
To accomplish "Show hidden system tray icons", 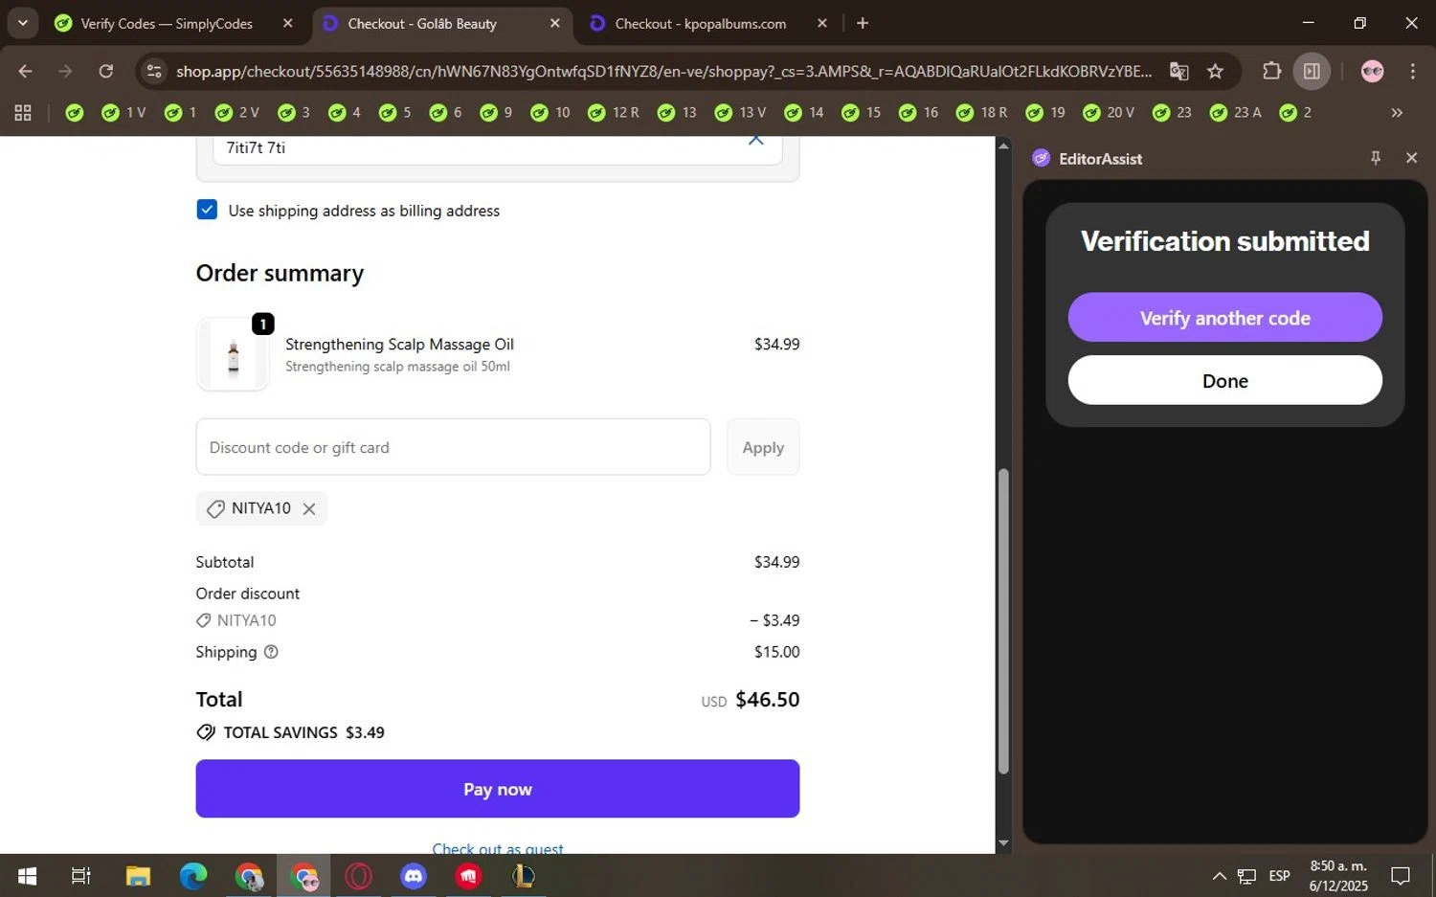I will point(1219,876).
